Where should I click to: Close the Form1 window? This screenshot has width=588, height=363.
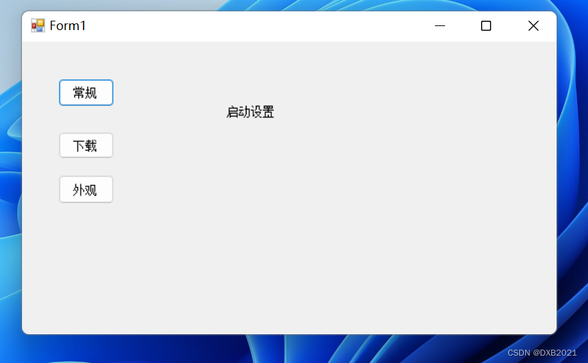[x=533, y=26]
